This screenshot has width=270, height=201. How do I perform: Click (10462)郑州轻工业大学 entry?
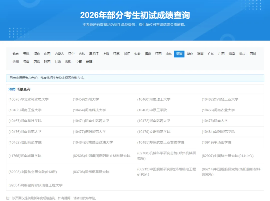pos(220,99)
